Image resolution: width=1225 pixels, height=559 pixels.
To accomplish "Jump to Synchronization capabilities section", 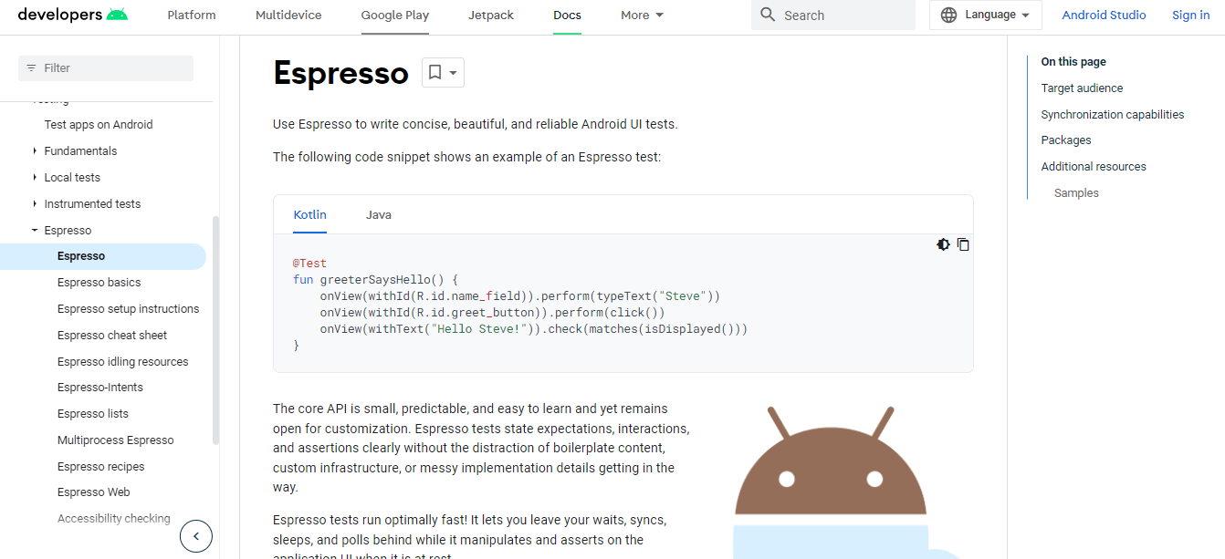I will point(1112,115).
